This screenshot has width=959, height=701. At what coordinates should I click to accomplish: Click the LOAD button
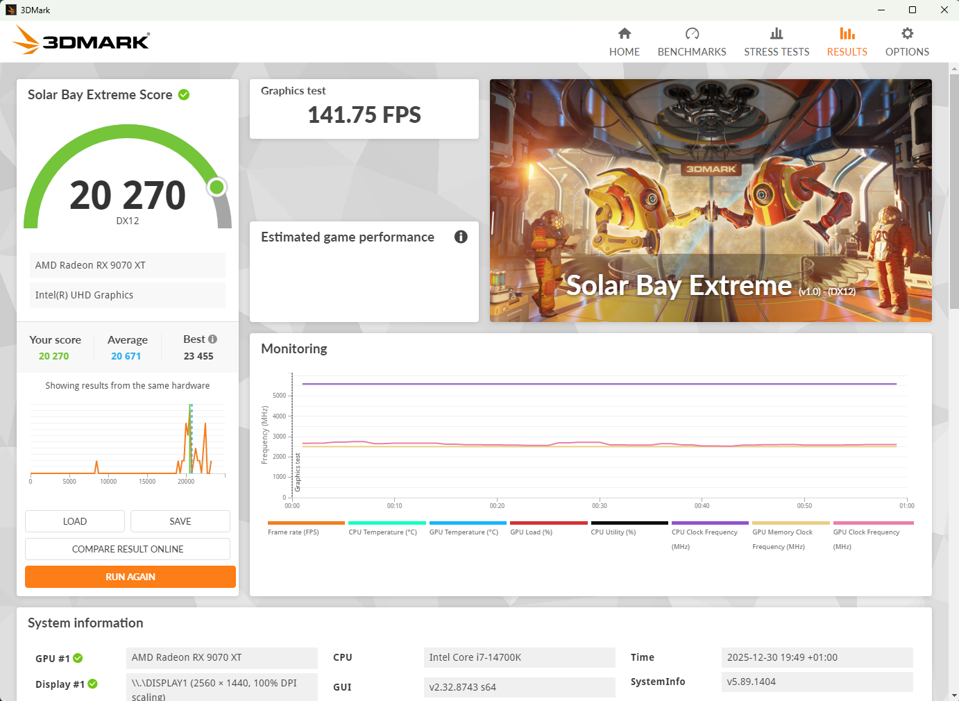(x=75, y=521)
